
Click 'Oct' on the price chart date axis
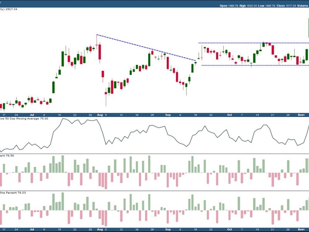[x=229, y=115]
